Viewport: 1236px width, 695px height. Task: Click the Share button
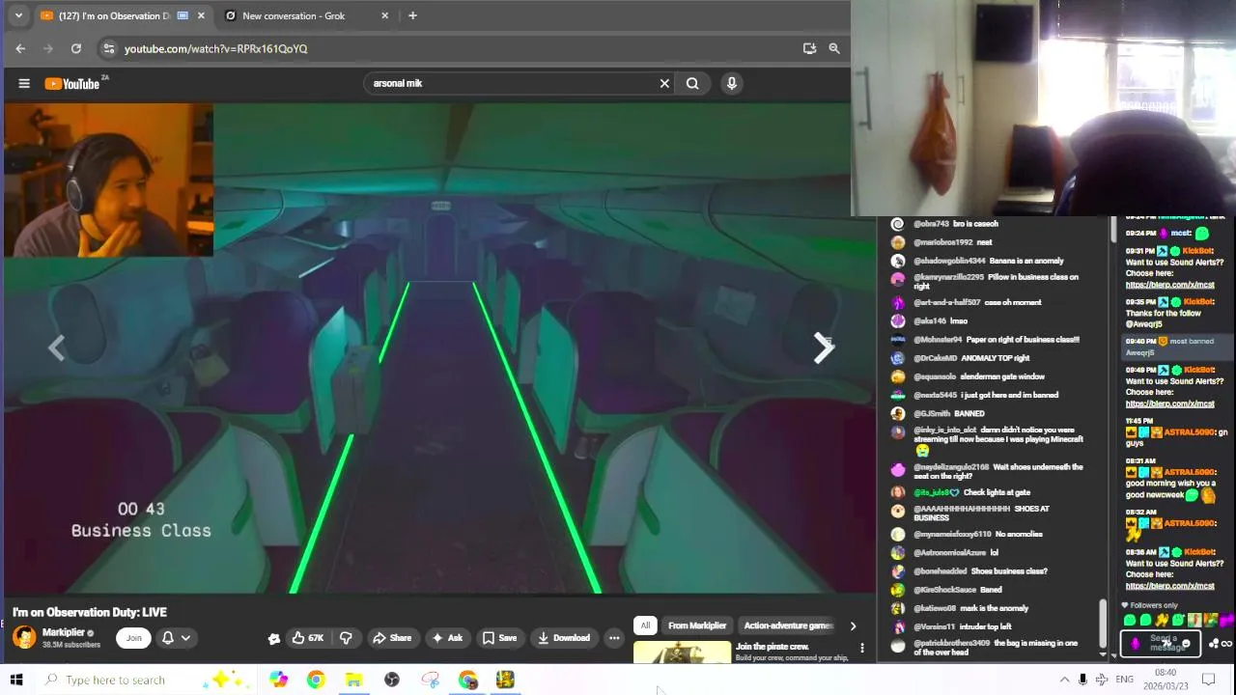click(x=392, y=638)
